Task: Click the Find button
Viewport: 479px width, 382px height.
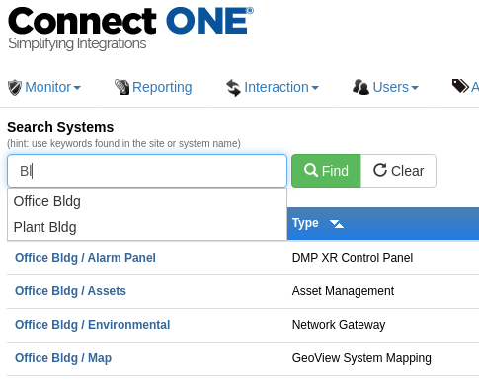Action: coord(326,171)
